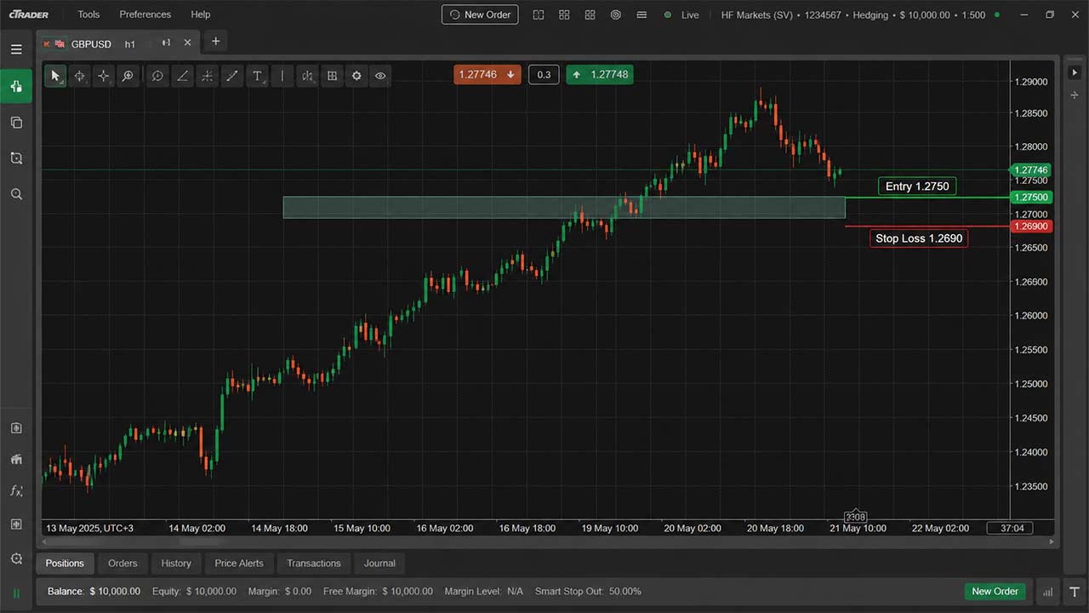Click the circular arrow tool in chart toolbar
The image size is (1089, 613).
tap(157, 76)
